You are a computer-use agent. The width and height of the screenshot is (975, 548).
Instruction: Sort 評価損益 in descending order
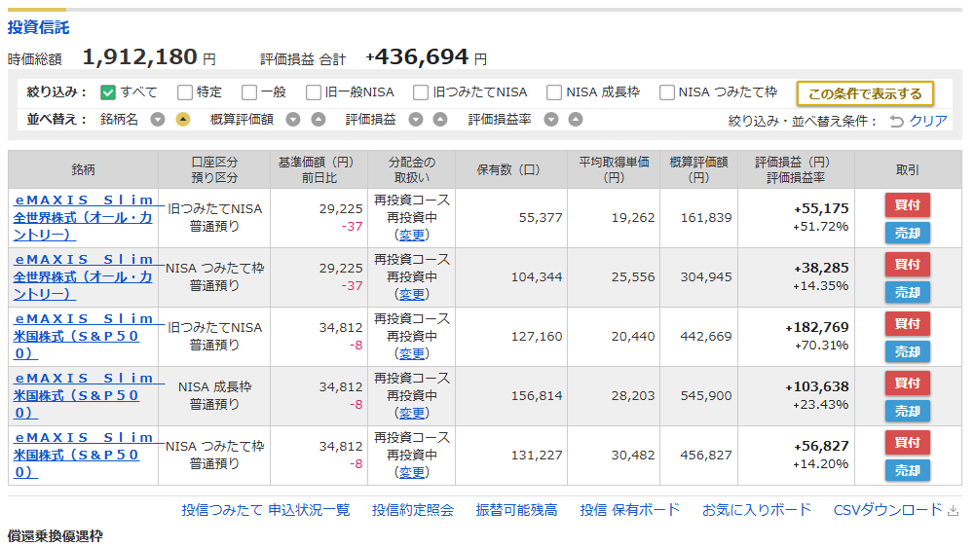tap(416, 120)
